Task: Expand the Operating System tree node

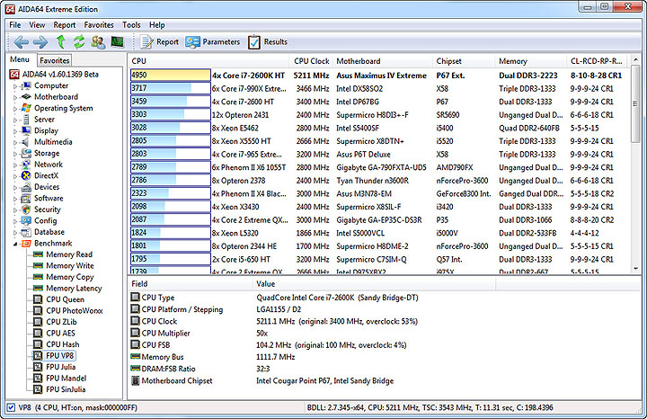Action: point(15,109)
